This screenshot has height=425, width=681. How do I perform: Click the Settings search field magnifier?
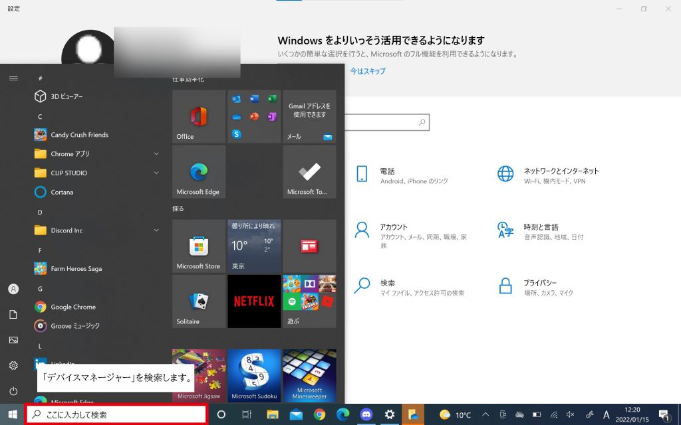click(x=422, y=122)
